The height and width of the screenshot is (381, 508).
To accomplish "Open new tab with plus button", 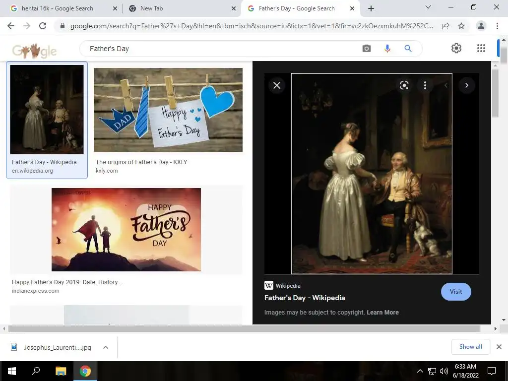I will [371, 8].
